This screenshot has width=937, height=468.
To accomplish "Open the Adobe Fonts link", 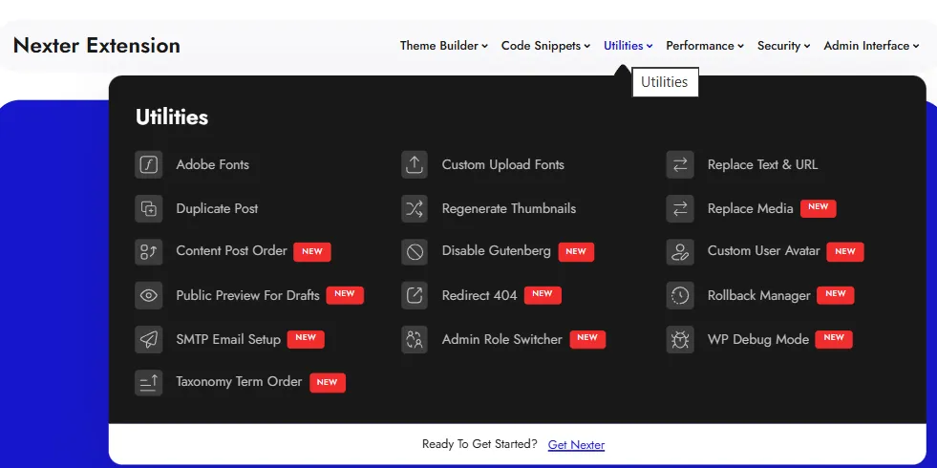I will (x=212, y=164).
